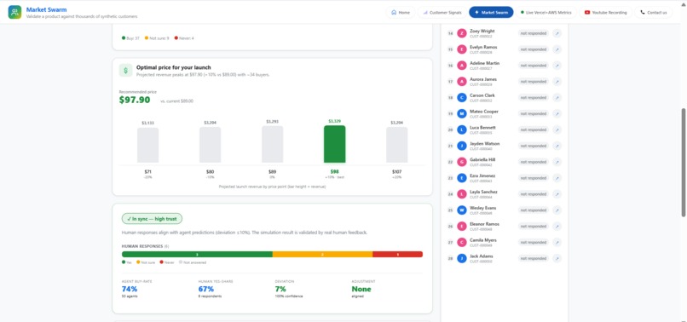
Task: Open the arrow link icon for Aurora James
Action: [x=557, y=82]
